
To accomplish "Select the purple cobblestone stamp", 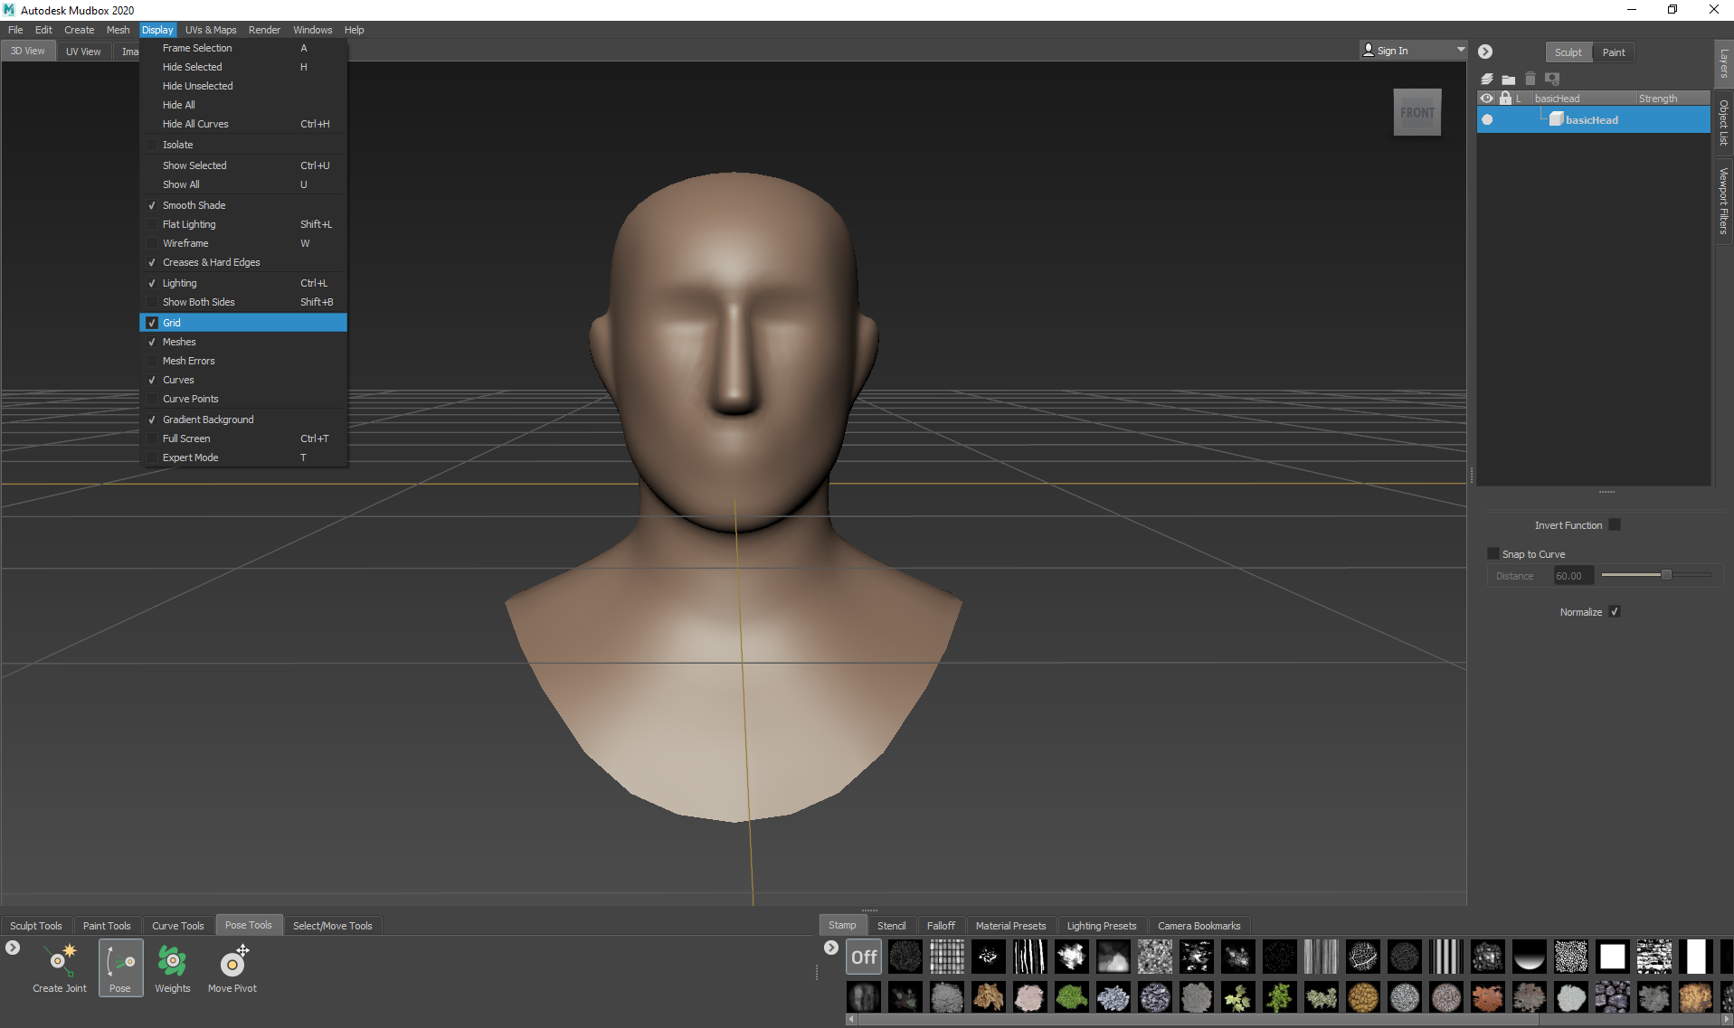I will coord(1613,997).
